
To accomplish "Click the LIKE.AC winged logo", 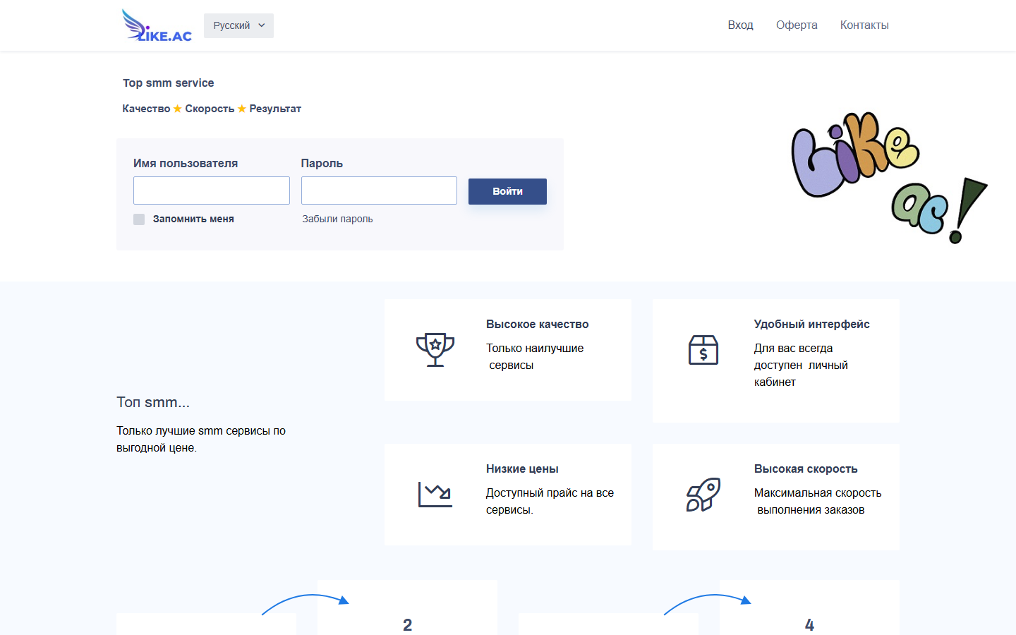I will (x=157, y=26).
